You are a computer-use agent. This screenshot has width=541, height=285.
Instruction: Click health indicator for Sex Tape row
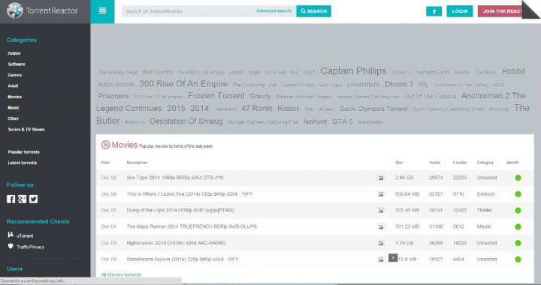[x=518, y=178]
